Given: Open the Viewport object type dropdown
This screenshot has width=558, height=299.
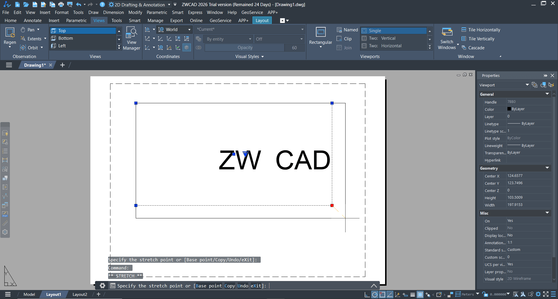Looking at the screenshot, I should point(504,85).
